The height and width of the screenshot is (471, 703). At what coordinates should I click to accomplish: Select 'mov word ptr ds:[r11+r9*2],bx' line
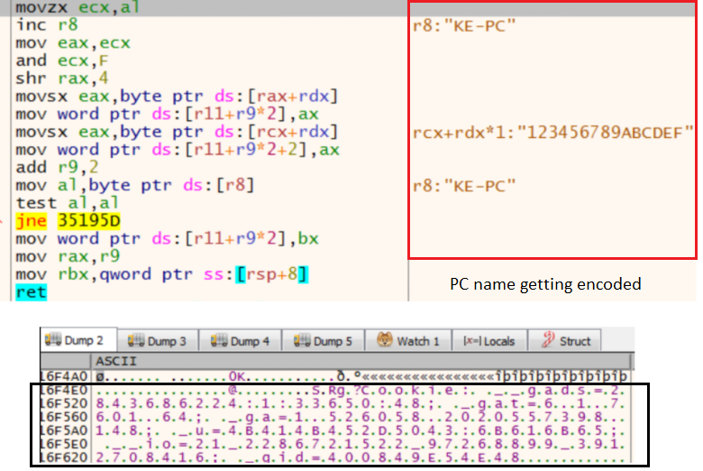coord(168,238)
